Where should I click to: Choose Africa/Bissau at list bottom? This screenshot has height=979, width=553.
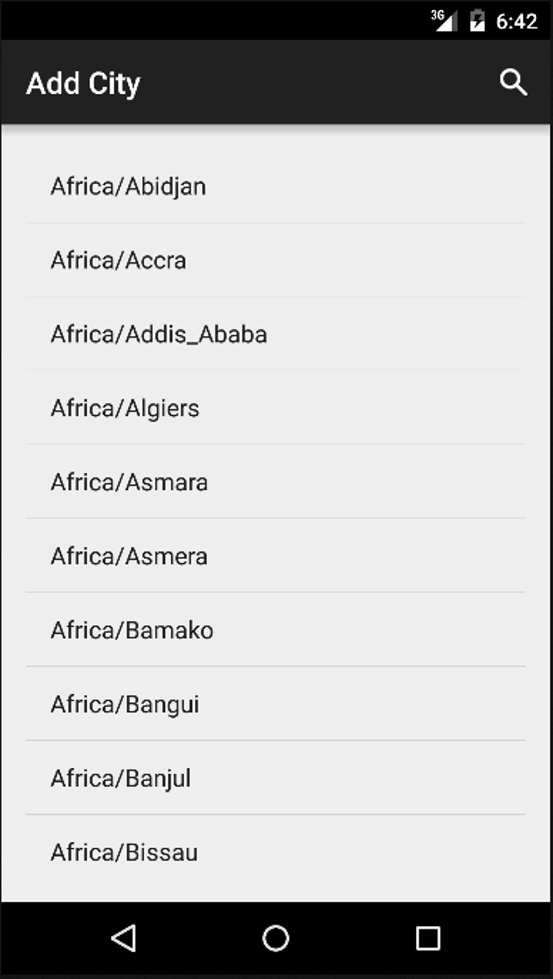click(x=124, y=852)
